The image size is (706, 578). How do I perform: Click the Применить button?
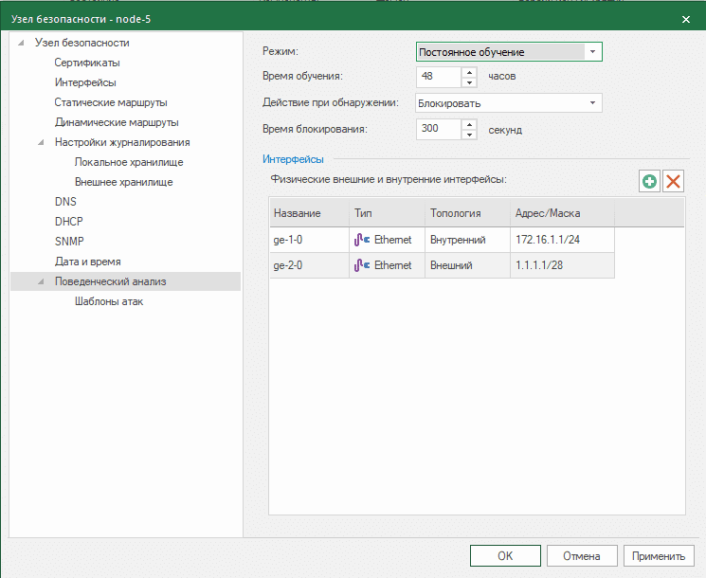click(659, 556)
